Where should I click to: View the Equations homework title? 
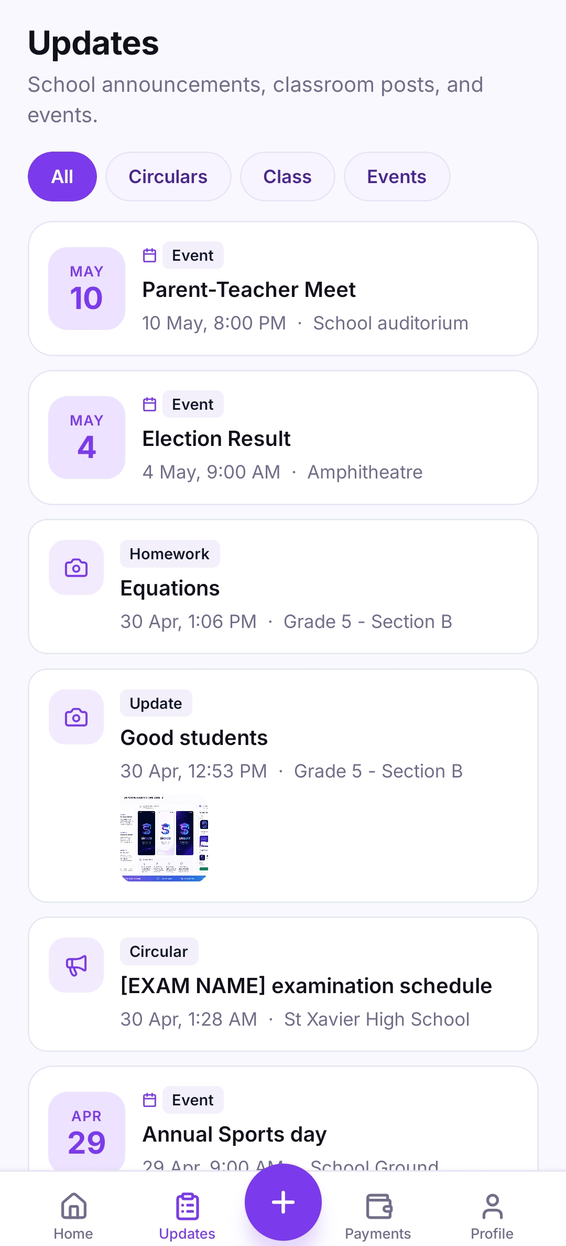click(170, 588)
